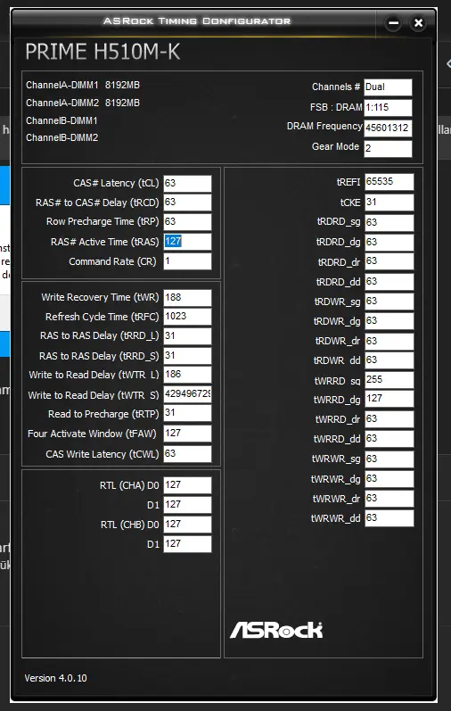Click the tREFI value field
451x711 pixels.
pos(389,182)
